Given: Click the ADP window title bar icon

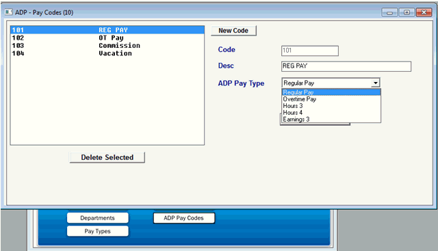Looking at the screenshot, I should click(9, 12).
